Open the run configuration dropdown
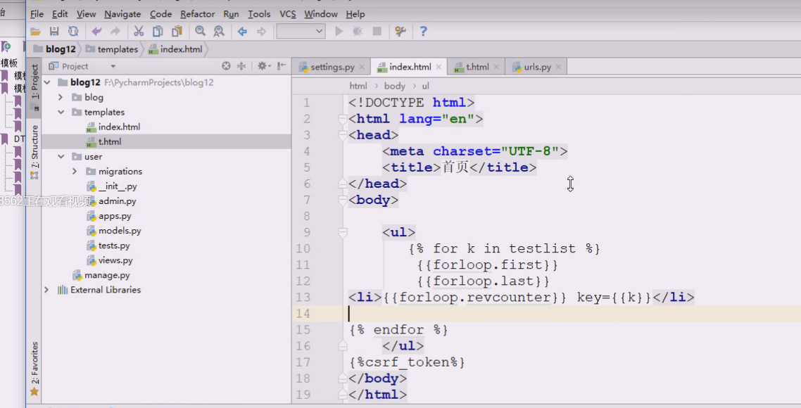 click(x=301, y=32)
